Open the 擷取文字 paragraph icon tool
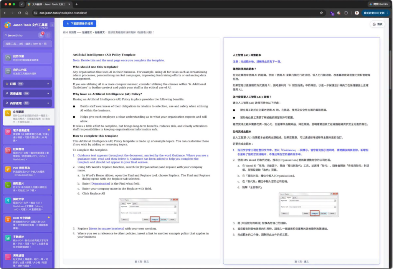This screenshot has width=393, height=269. click(x=8, y=201)
